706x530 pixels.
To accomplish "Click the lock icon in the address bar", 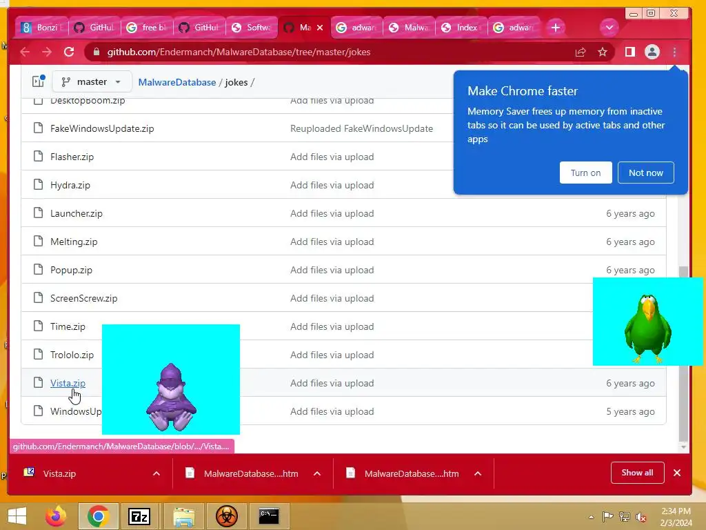I will pyautogui.click(x=96, y=52).
